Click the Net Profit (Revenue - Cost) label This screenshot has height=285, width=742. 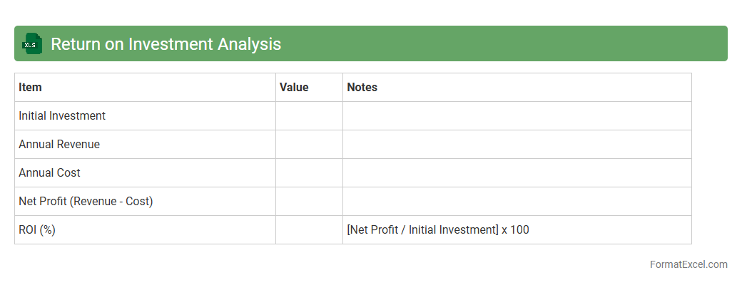(x=86, y=202)
